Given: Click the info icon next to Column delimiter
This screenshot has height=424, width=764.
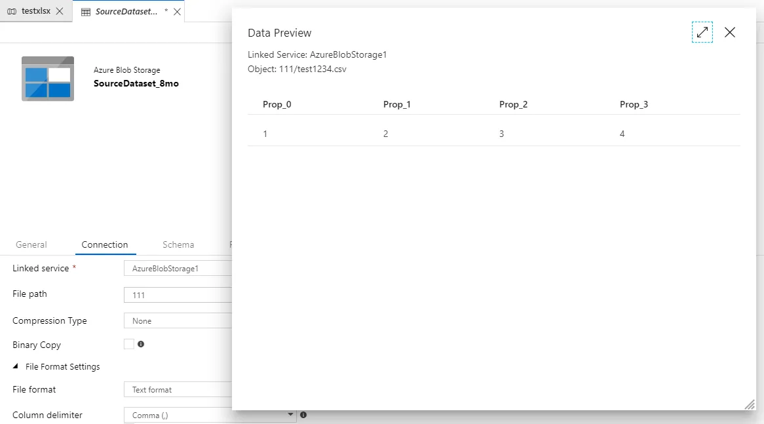Looking at the screenshot, I should coord(303,415).
